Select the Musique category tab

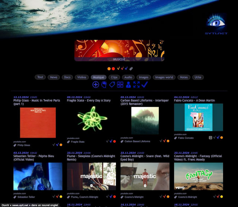99,77
